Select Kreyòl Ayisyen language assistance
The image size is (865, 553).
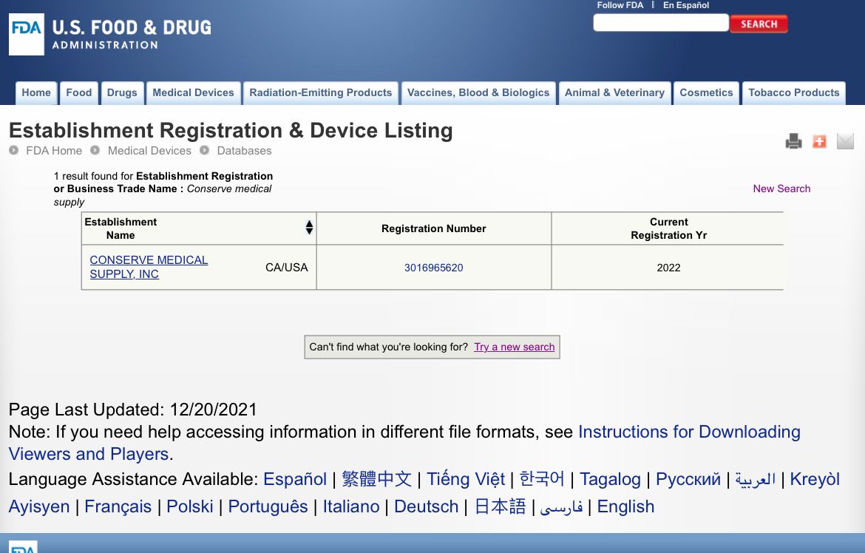pyautogui.click(x=424, y=492)
